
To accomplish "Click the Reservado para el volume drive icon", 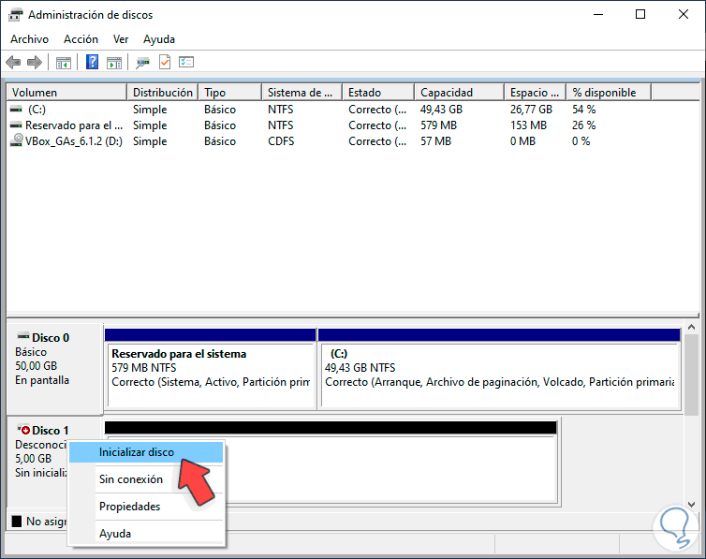I will point(16,125).
